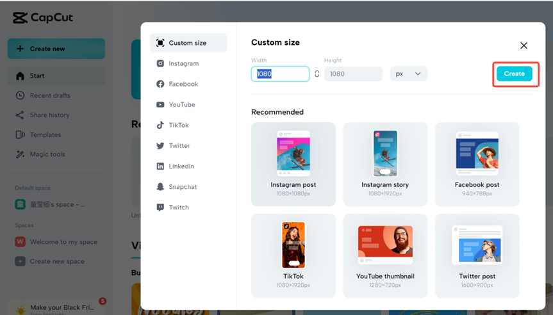Choose the Instagram story preset
Image resolution: width=553 pixels, height=315 pixels.
coord(385,164)
